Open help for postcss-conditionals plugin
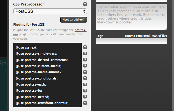This screenshot has height=111, width=174. (x=85, y=78)
